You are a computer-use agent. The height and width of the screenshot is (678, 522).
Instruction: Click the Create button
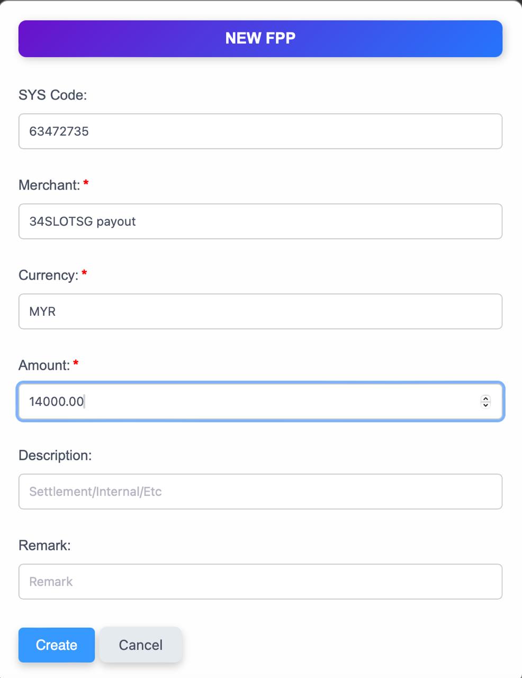tap(57, 645)
